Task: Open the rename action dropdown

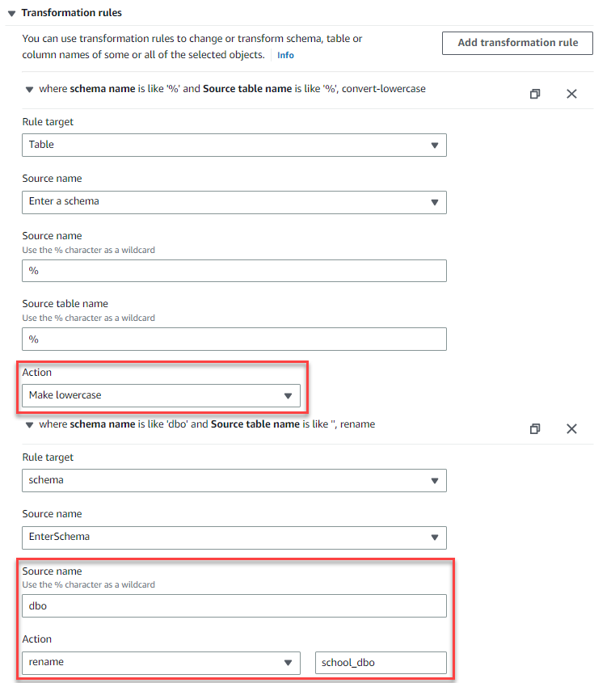Action: click(161, 663)
